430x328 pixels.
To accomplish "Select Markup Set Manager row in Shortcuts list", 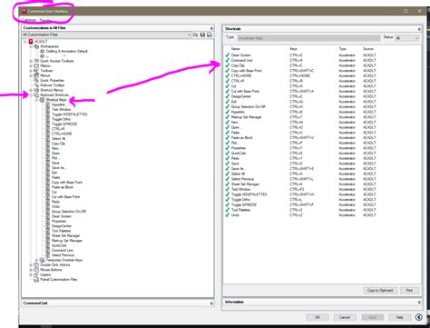I will tap(301, 117).
